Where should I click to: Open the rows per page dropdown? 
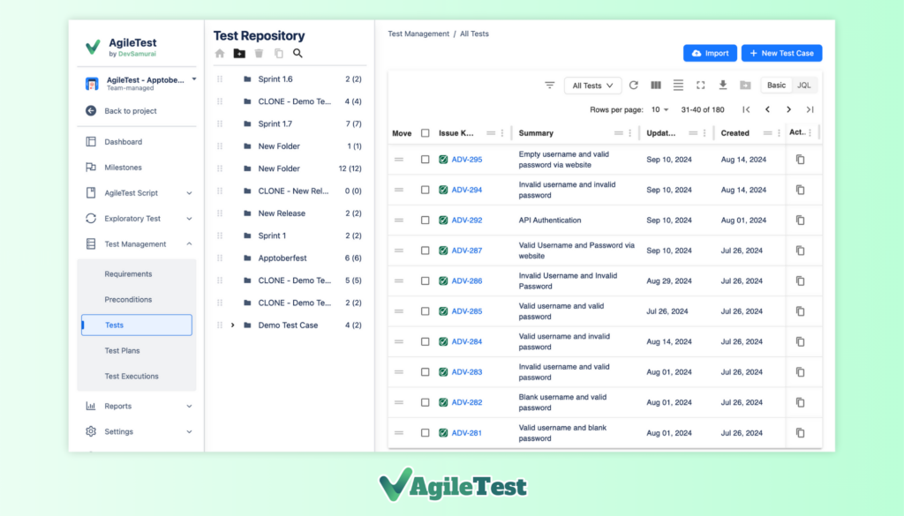point(660,109)
